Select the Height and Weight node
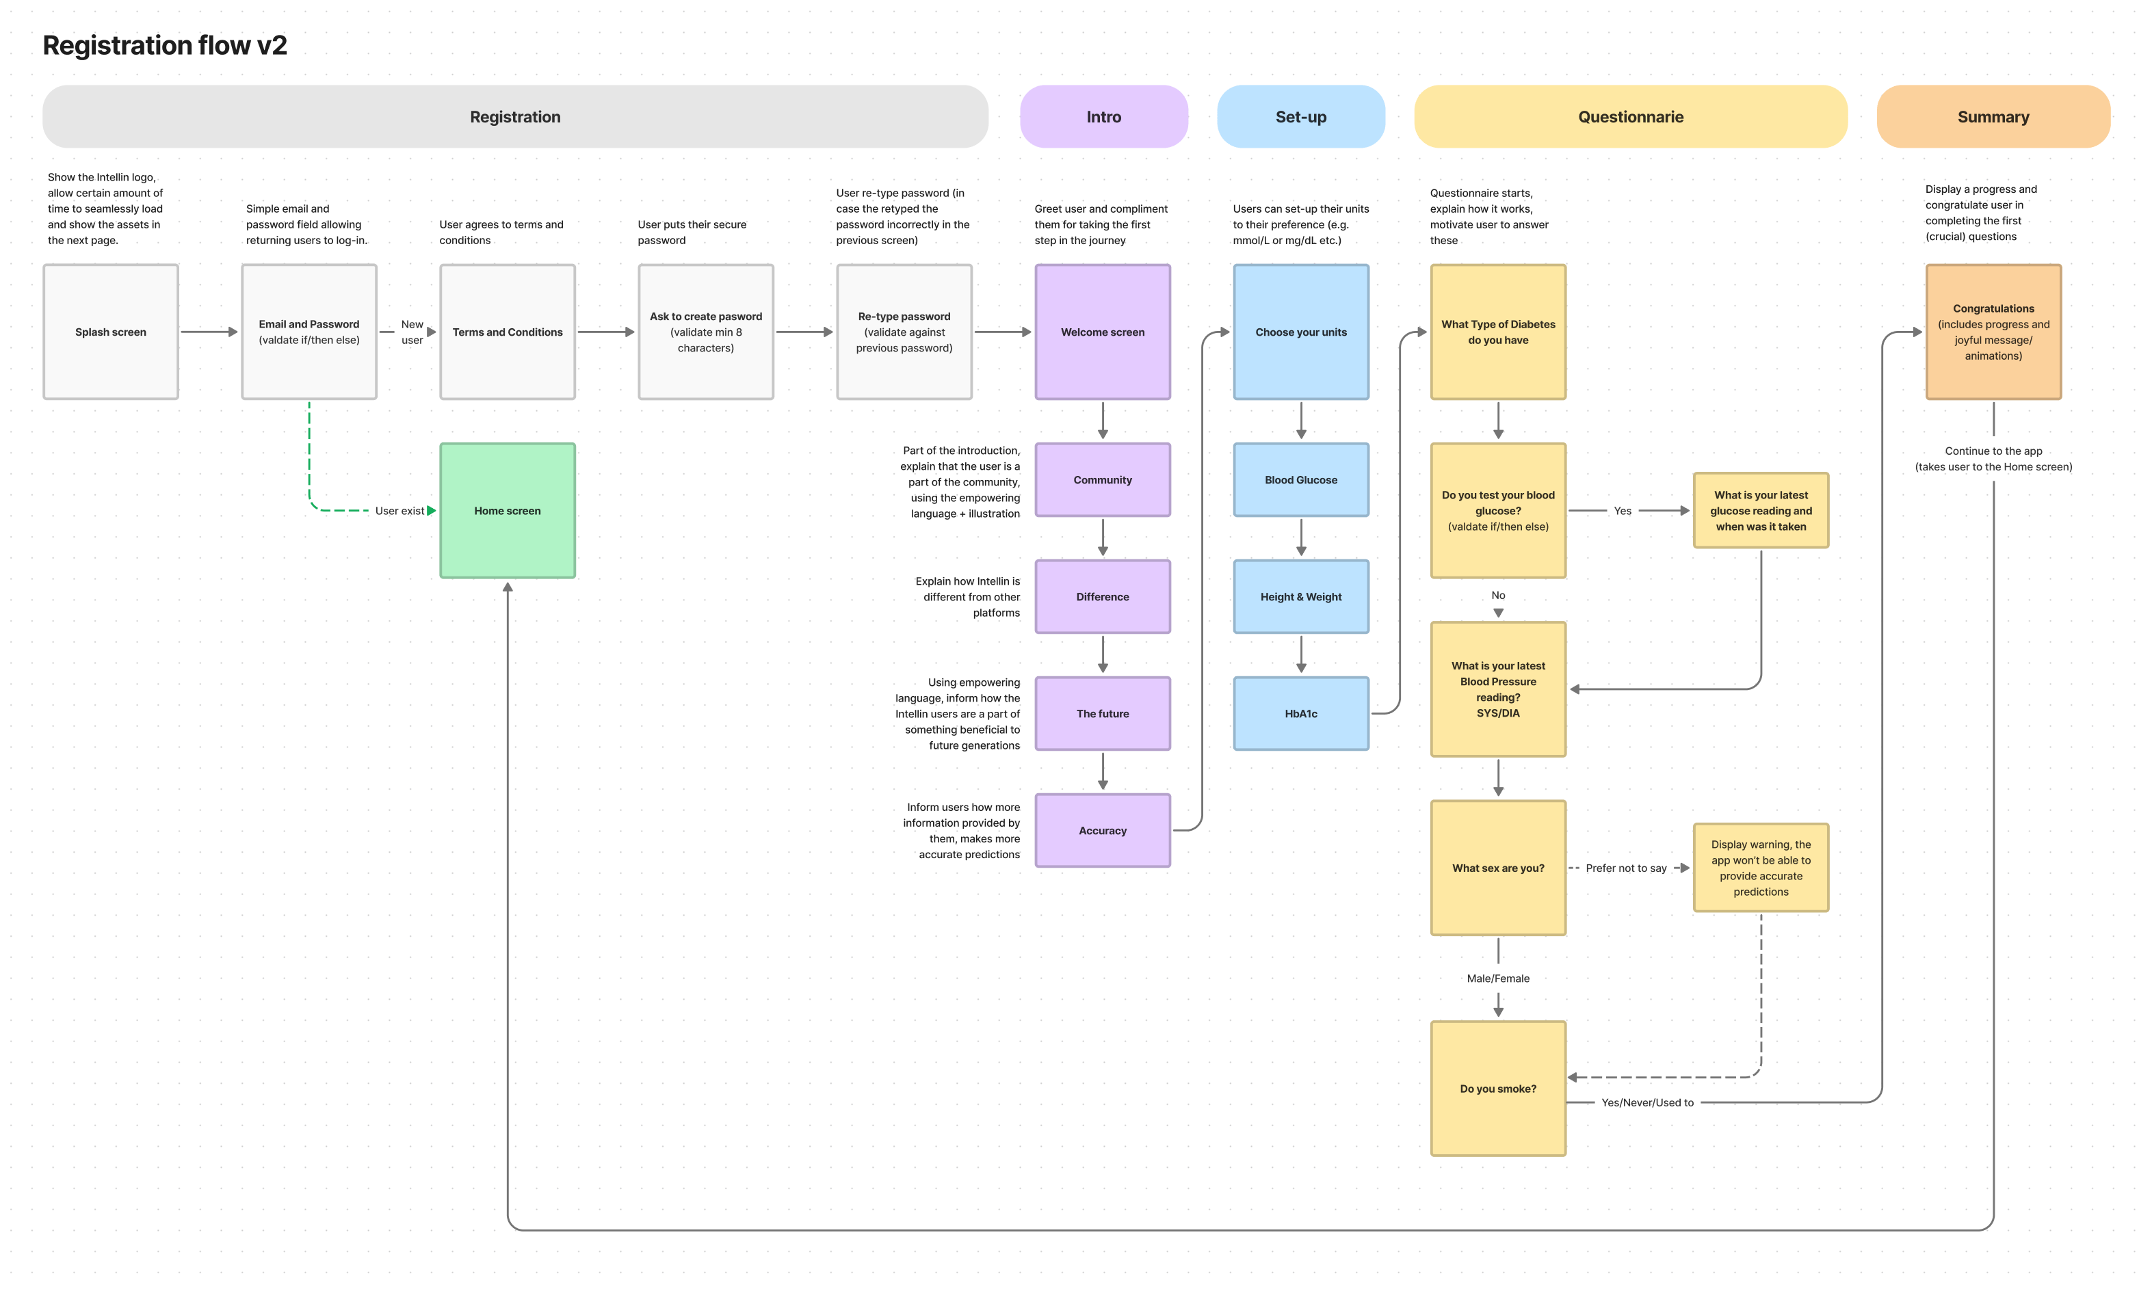Screen dimensions: 2152x1291 coord(1299,595)
